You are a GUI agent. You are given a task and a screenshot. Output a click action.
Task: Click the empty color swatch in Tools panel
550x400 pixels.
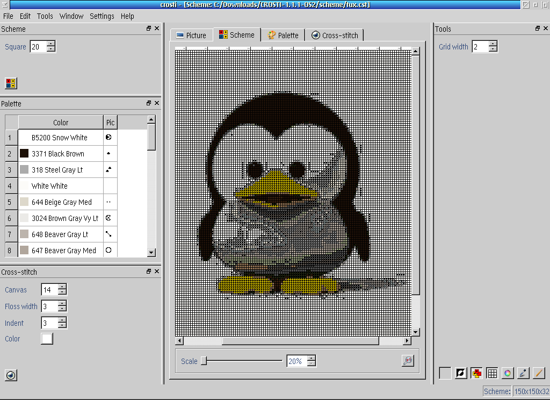click(x=445, y=373)
